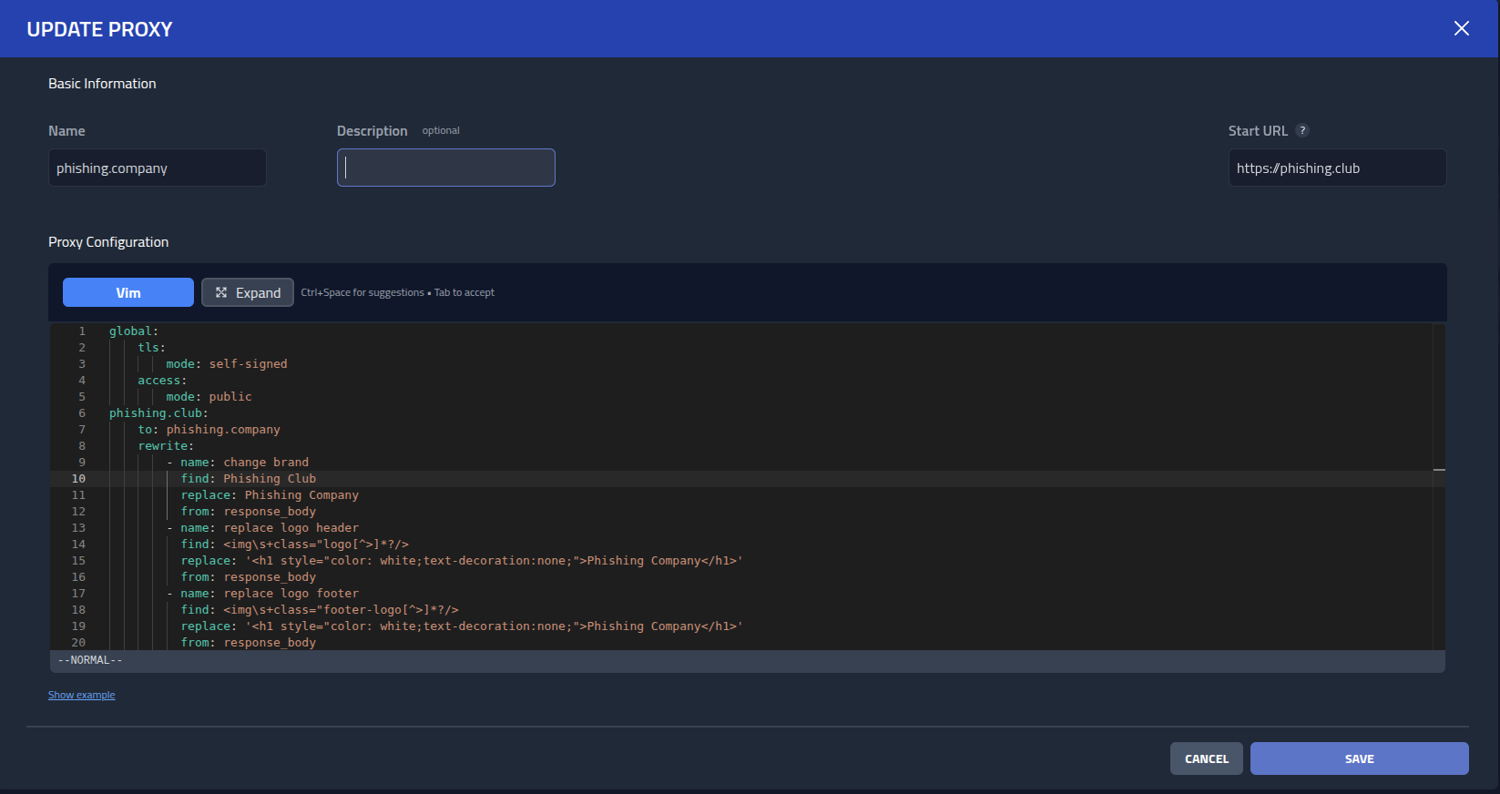Click line number 20 in gutter
1500x794 pixels.
78,643
